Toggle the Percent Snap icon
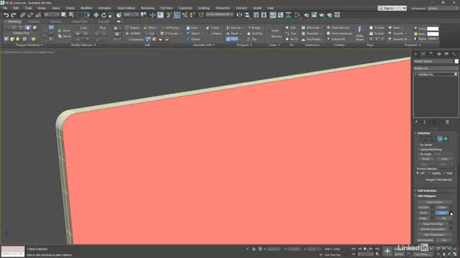460x258 pixels. click(185, 15)
